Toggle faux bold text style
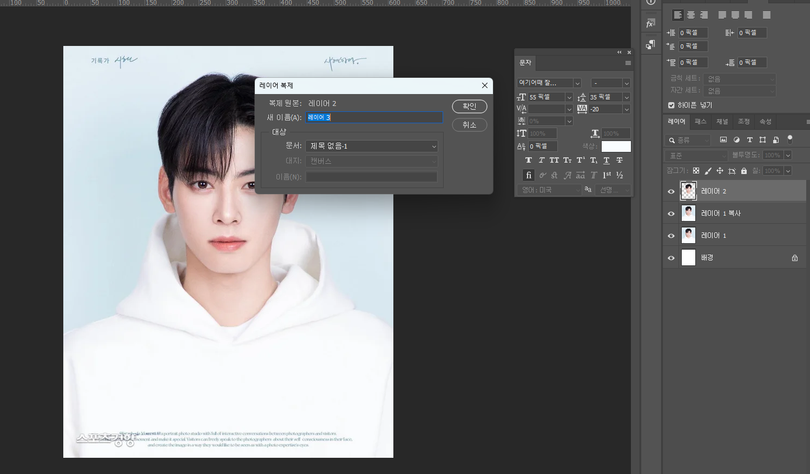The image size is (810, 474). pos(529,161)
